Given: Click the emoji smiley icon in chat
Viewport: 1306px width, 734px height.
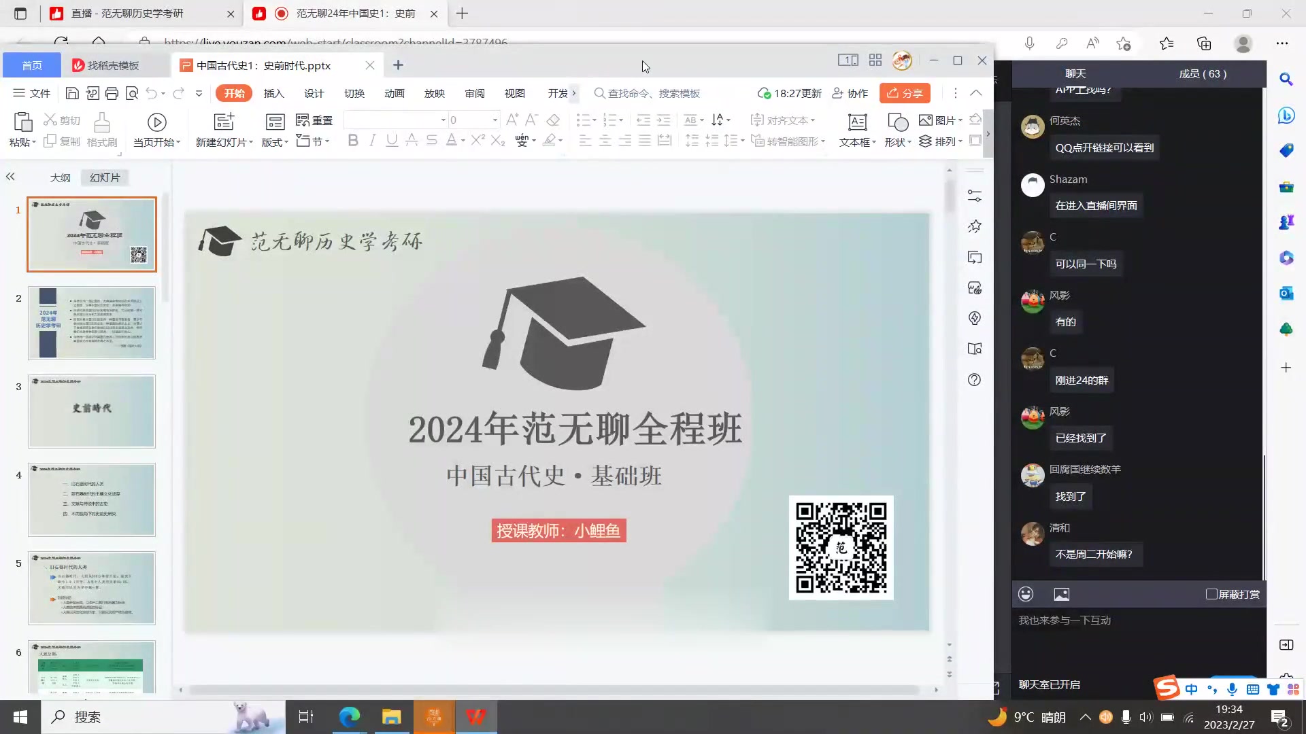Looking at the screenshot, I should coord(1026,594).
